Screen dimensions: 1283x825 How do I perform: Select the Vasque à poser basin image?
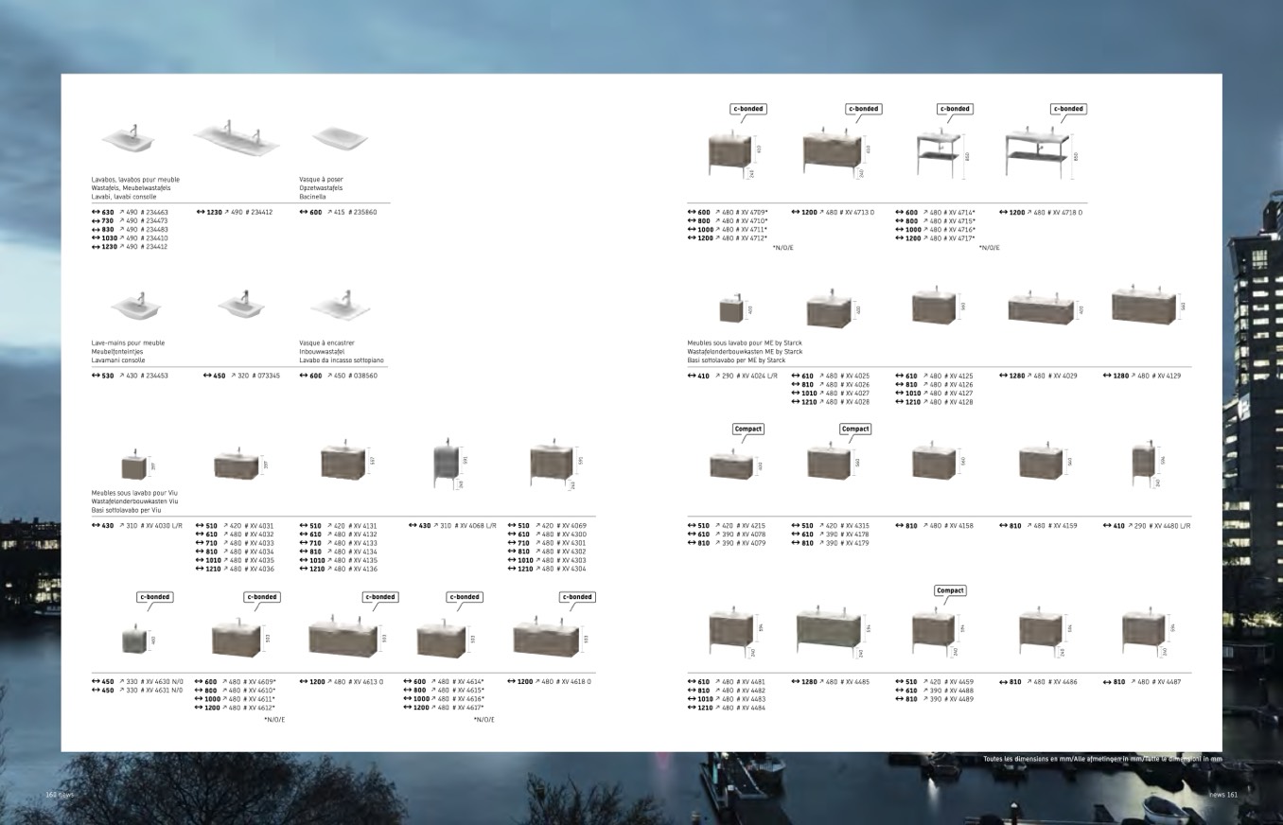[340, 139]
